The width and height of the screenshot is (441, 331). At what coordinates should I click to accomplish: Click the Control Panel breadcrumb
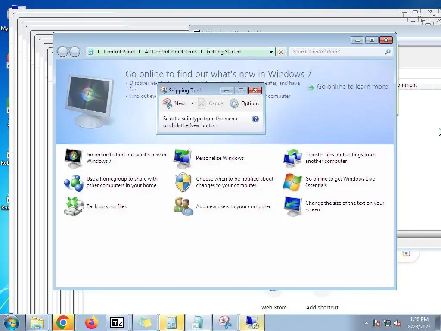tap(119, 52)
